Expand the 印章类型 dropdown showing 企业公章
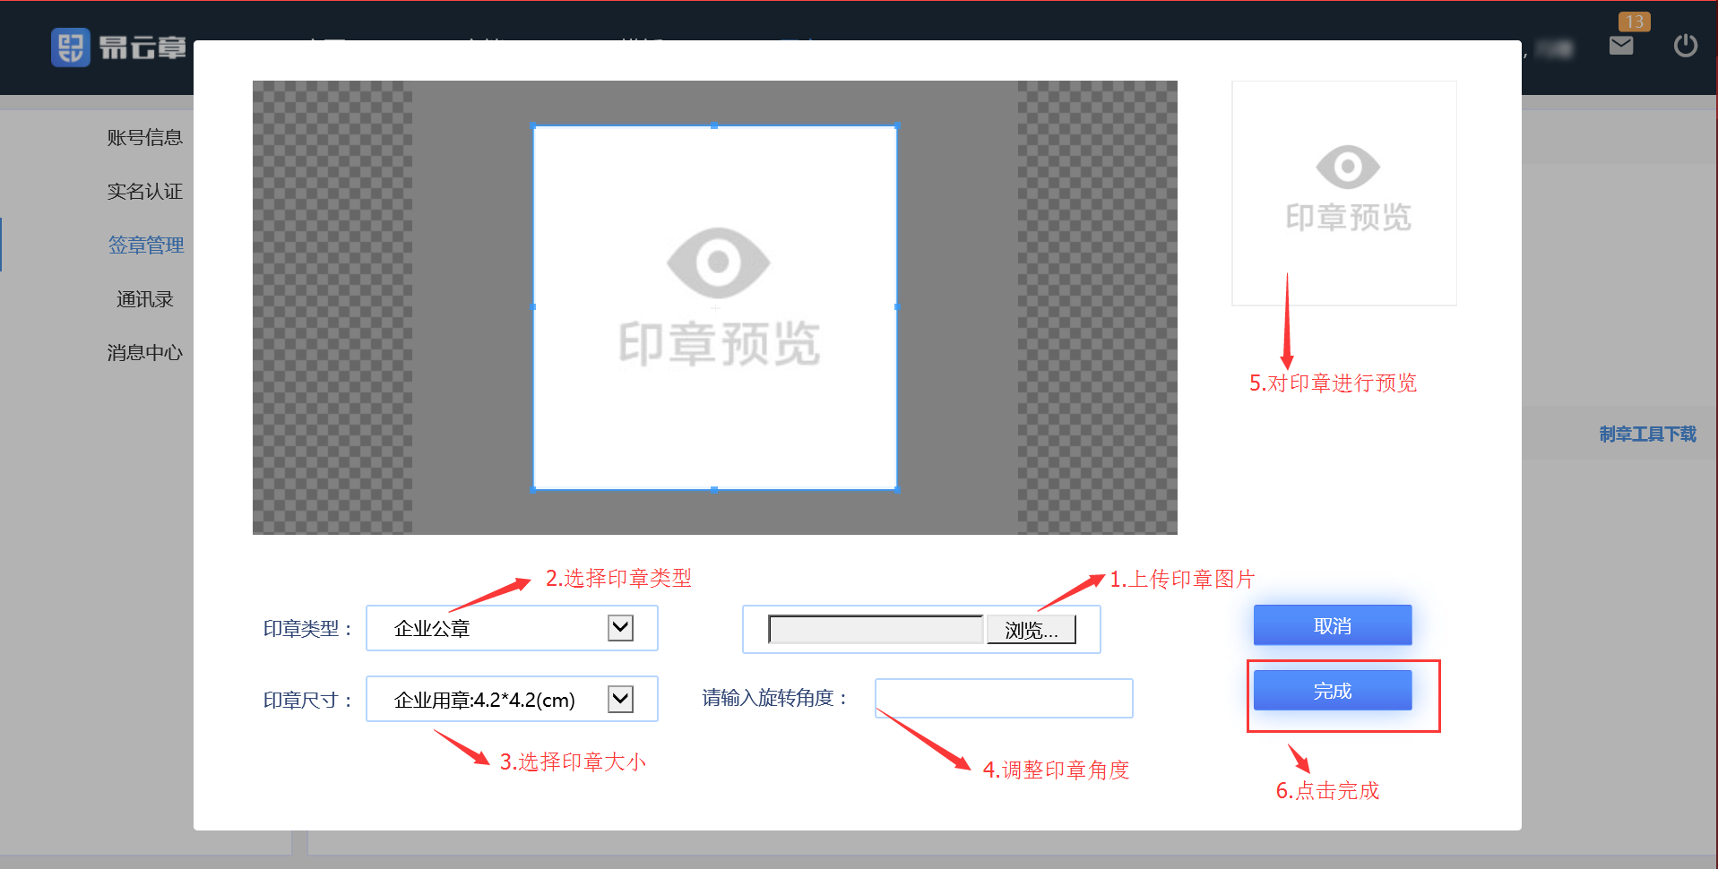 512,628
